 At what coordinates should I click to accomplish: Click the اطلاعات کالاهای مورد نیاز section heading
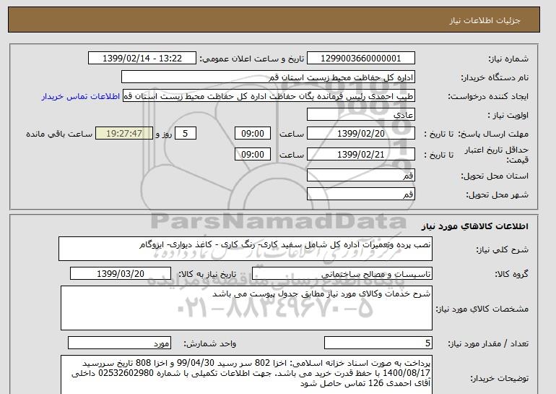[475, 226]
